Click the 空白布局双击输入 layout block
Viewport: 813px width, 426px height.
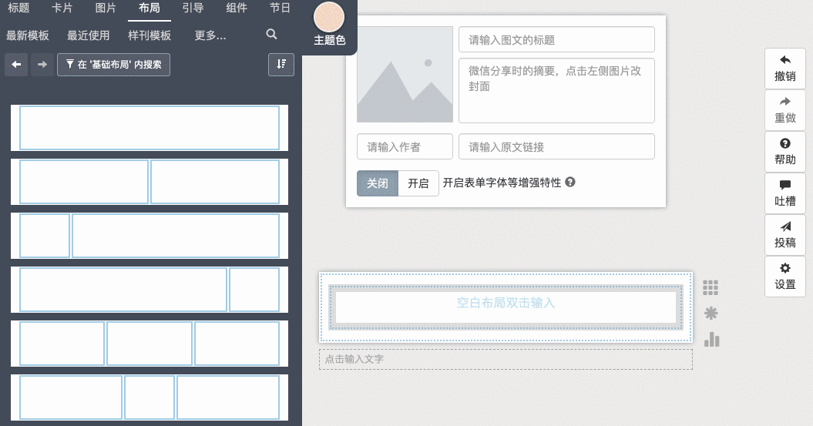pos(506,307)
